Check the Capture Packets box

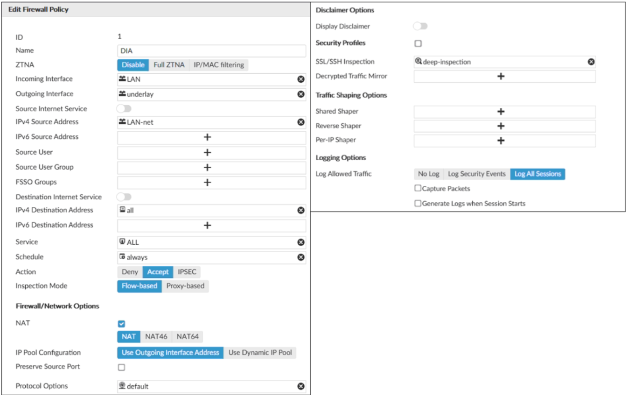tap(418, 189)
